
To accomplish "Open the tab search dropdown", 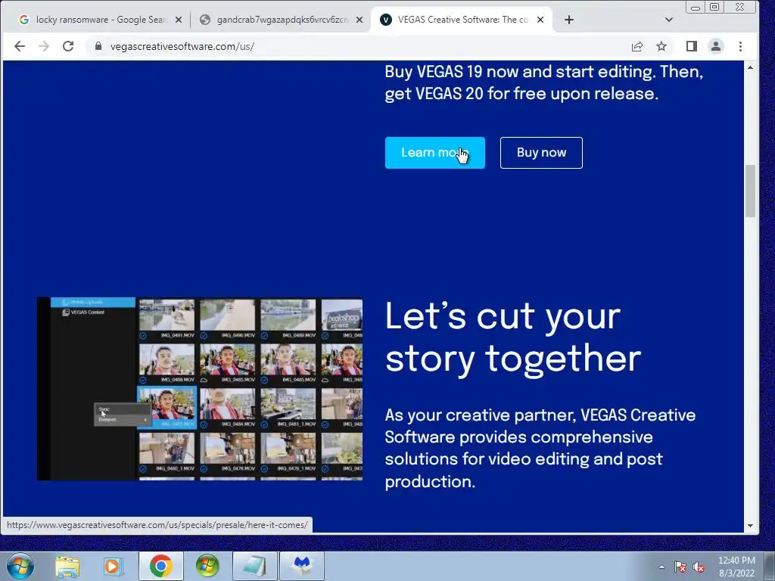I will [x=669, y=20].
